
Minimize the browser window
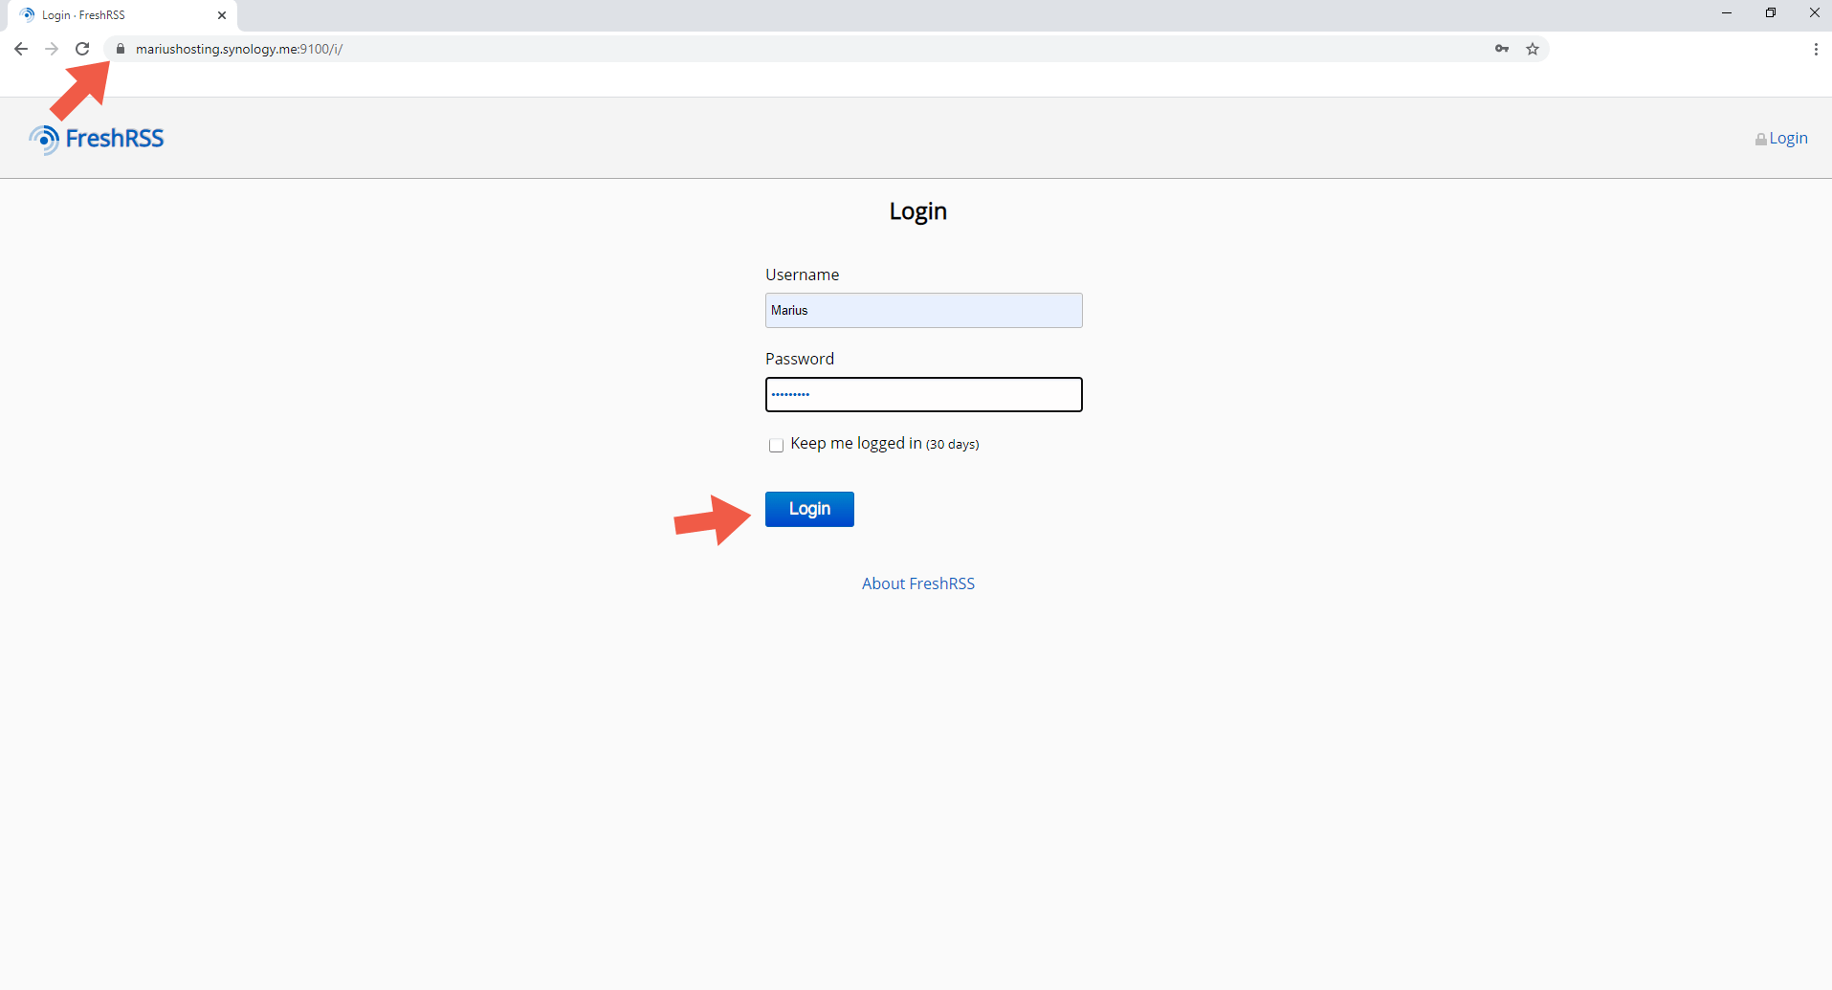tap(1727, 13)
